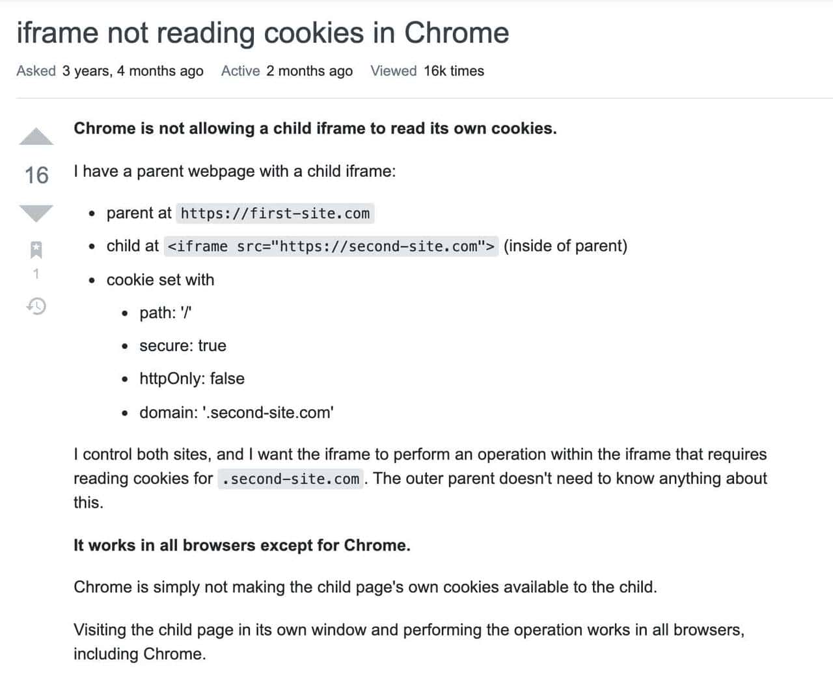Click the 'httpOnly: false' list item
Screen dimensions: 833x686
coord(192,379)
